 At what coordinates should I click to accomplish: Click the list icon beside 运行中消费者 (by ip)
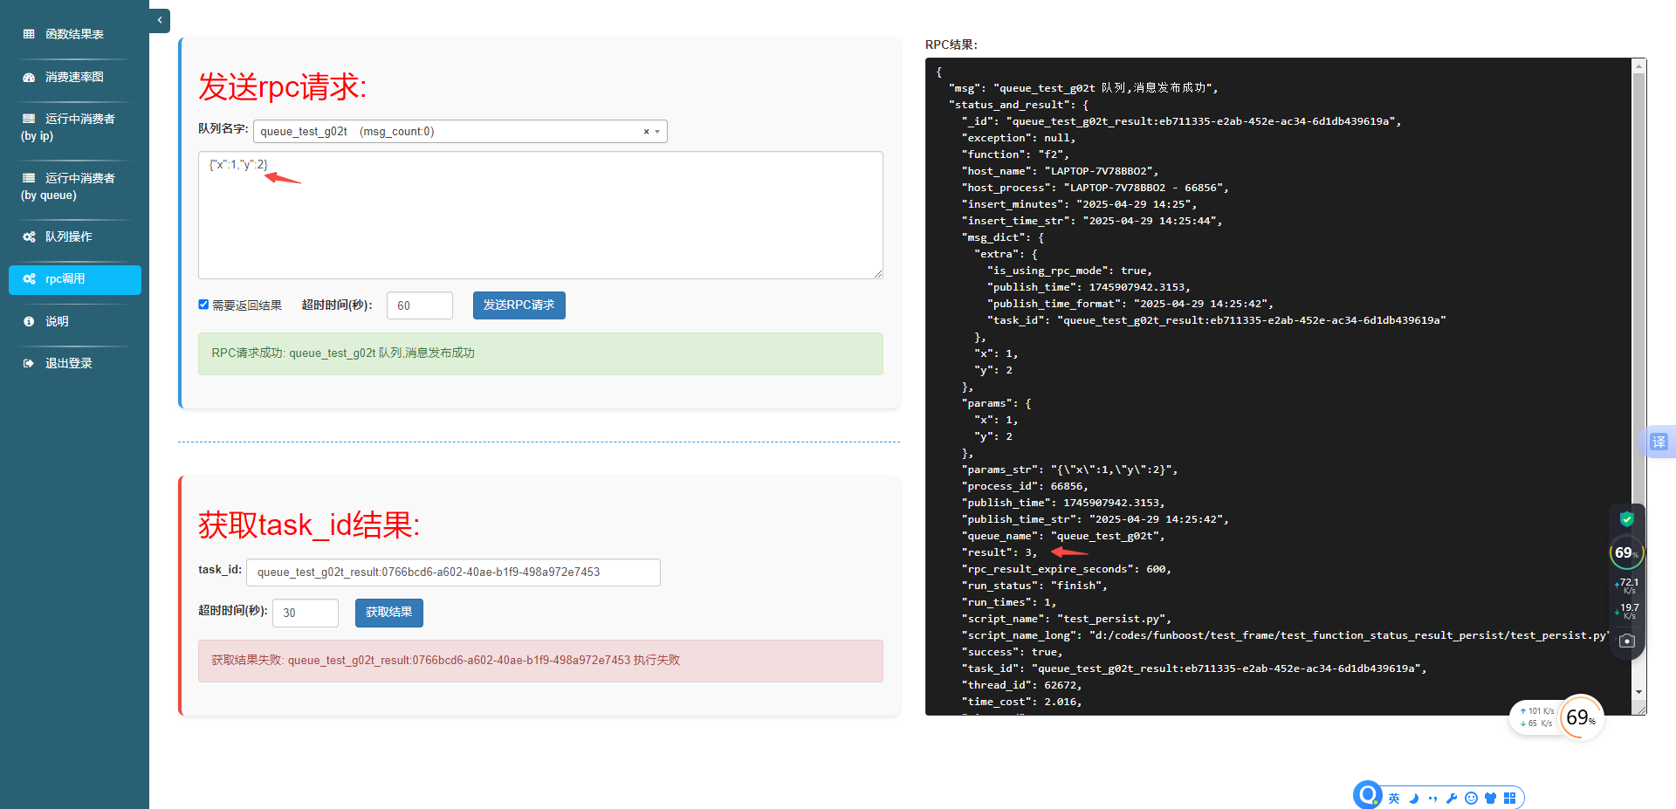coord(29,119)
